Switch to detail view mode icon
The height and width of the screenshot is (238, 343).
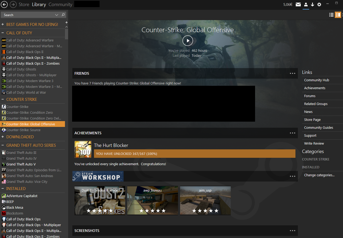(x=338, y=15)
